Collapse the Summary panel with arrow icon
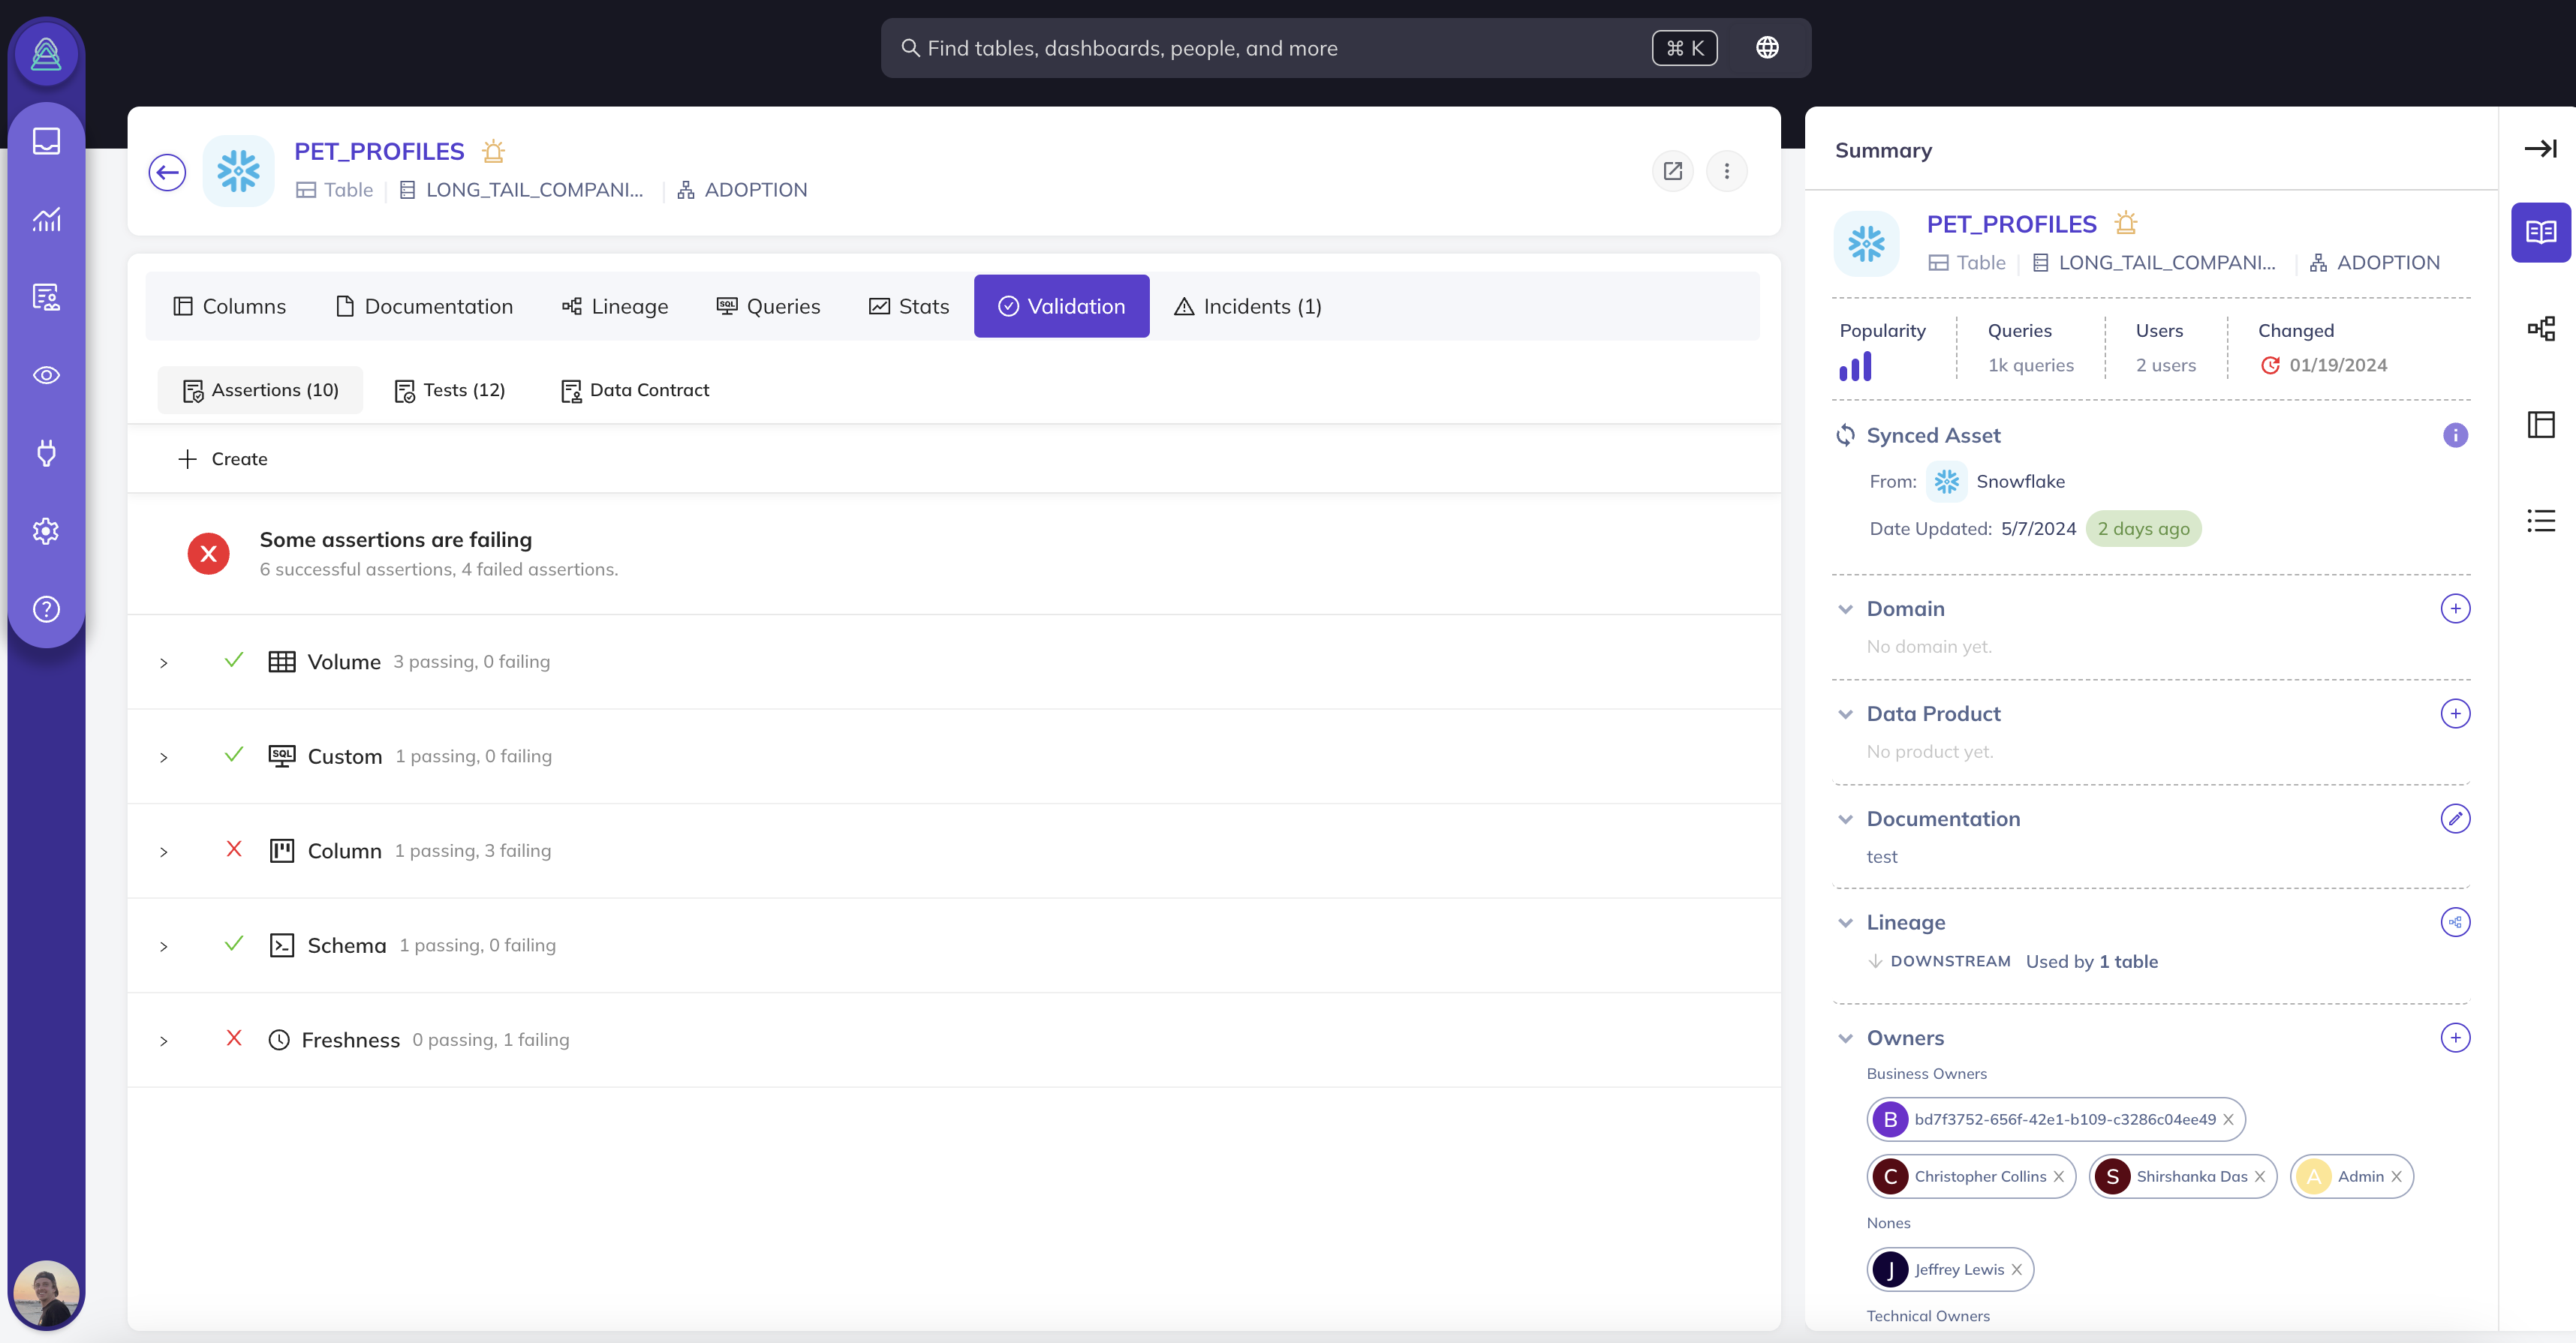 coord(2540,149)
